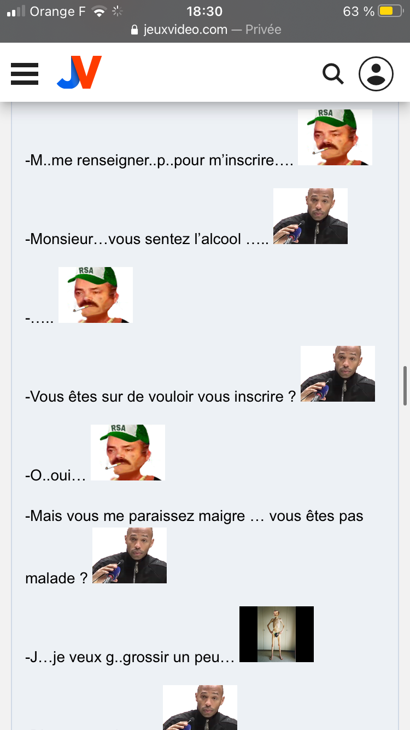Open sticker next to "malade ?"

(130, 555)
